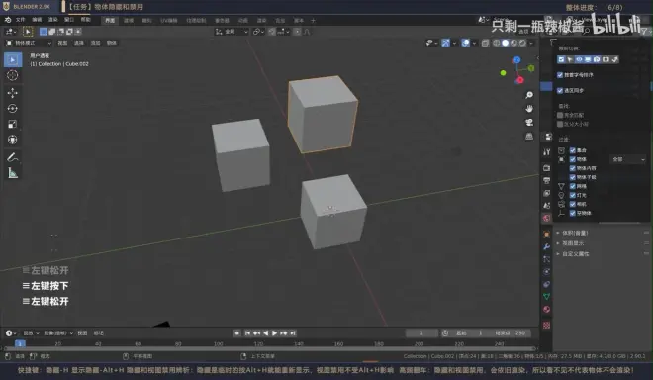Open the 文件 menu
Viewport: 653px width, 380px height.
click(x=21, y=20)
